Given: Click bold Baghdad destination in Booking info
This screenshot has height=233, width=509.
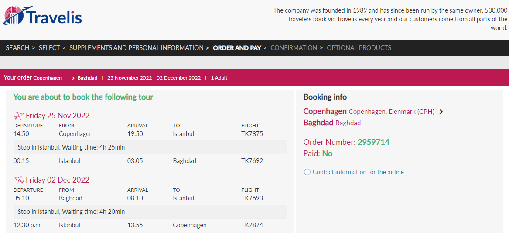Looking at the screenshot, I should coord(318,123).
